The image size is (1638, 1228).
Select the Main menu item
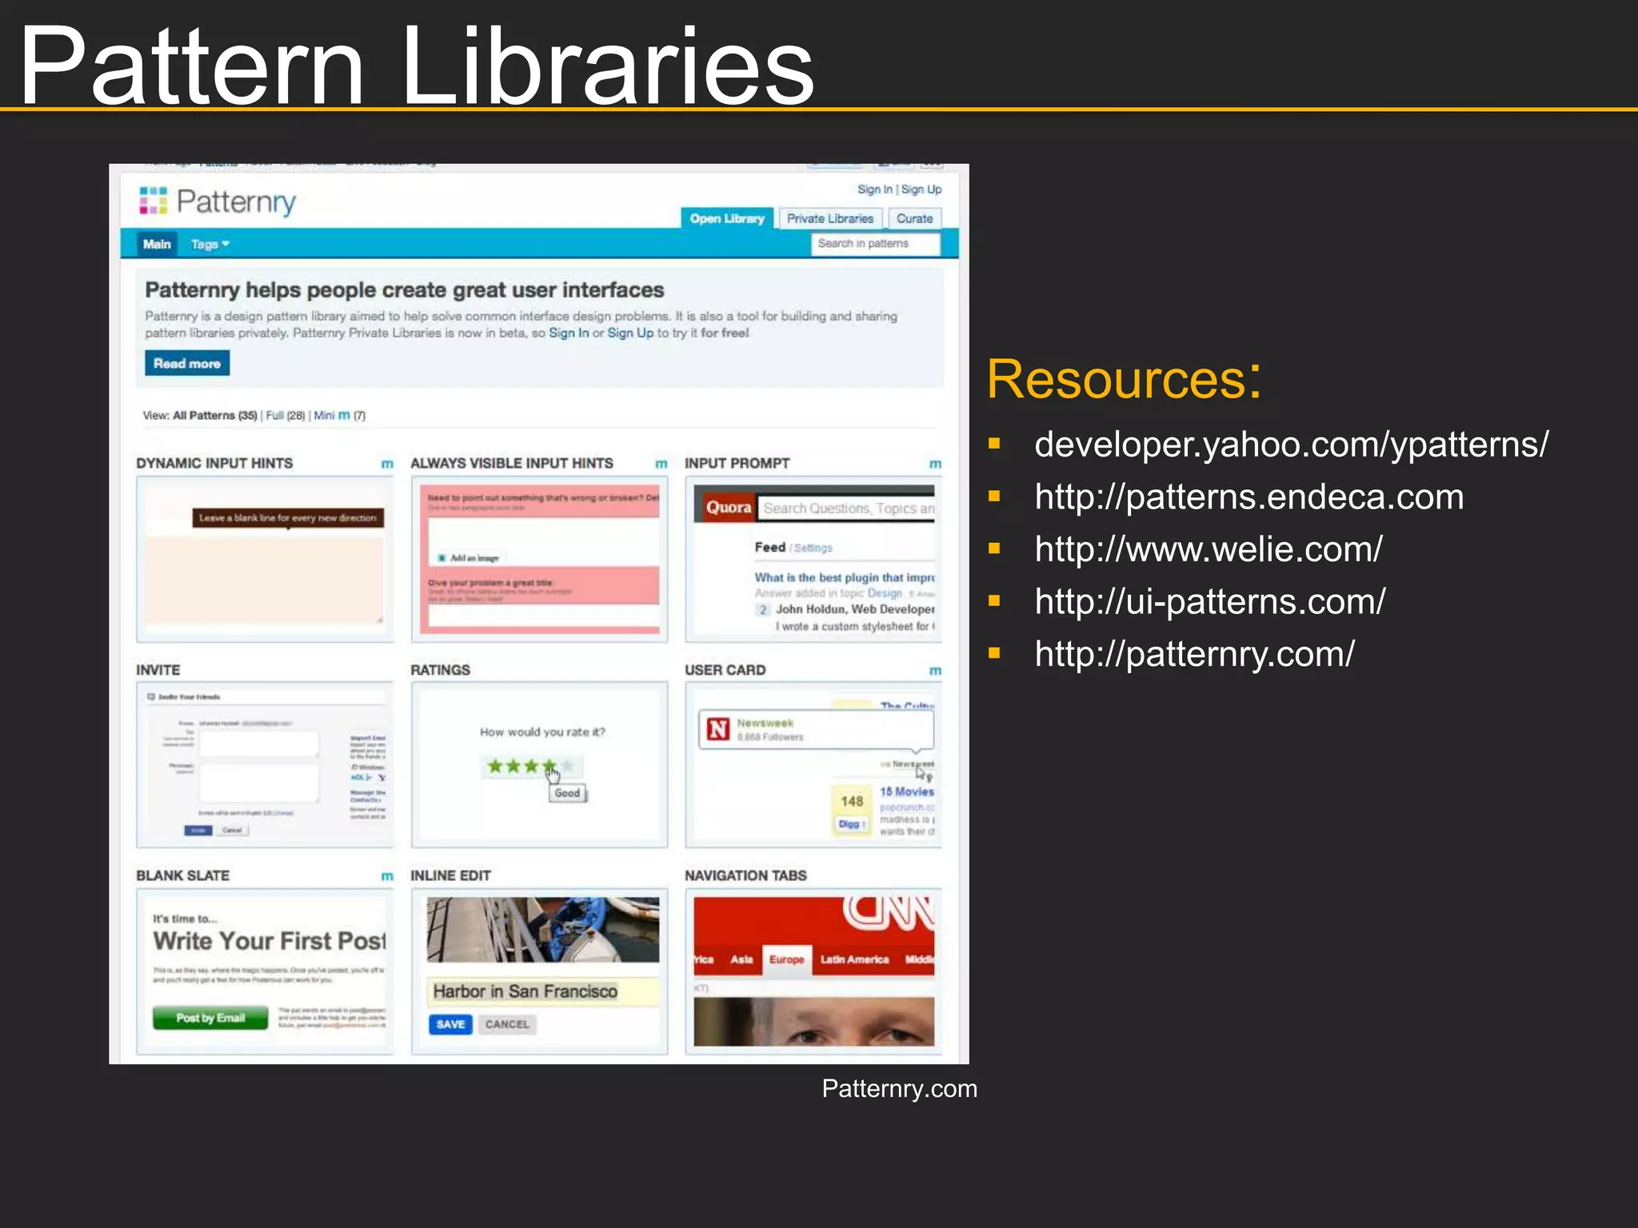(157, 244)
